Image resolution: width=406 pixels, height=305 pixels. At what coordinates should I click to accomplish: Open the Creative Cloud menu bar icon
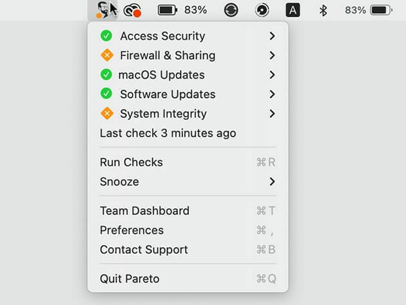(133, 10)
